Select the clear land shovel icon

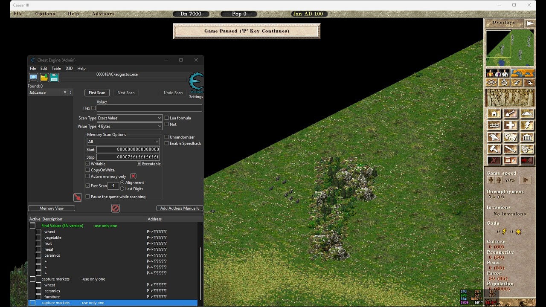tap(510, 114)
